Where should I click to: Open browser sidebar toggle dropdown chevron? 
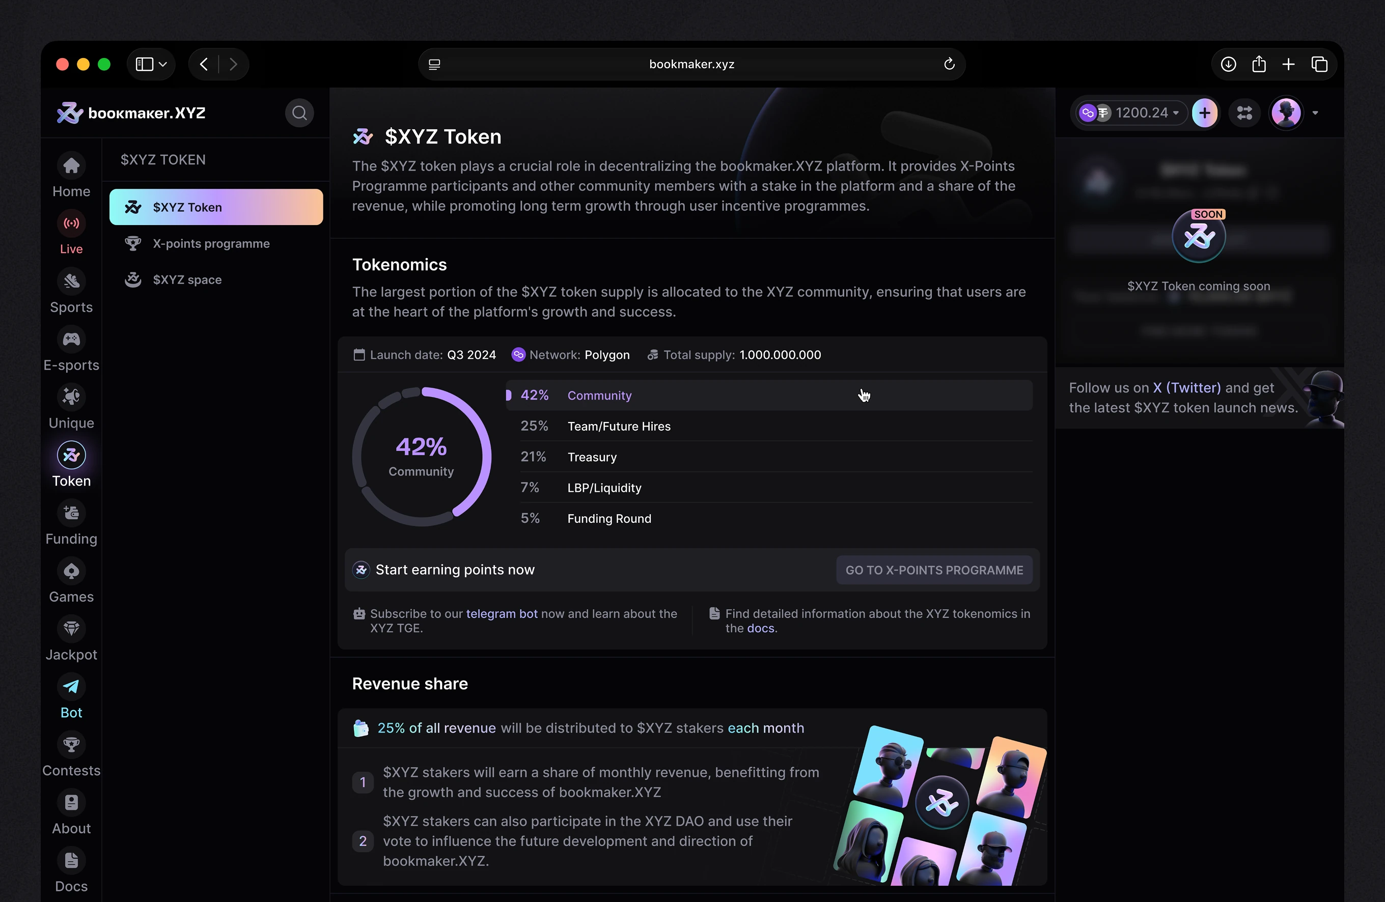tap(163, 64)
